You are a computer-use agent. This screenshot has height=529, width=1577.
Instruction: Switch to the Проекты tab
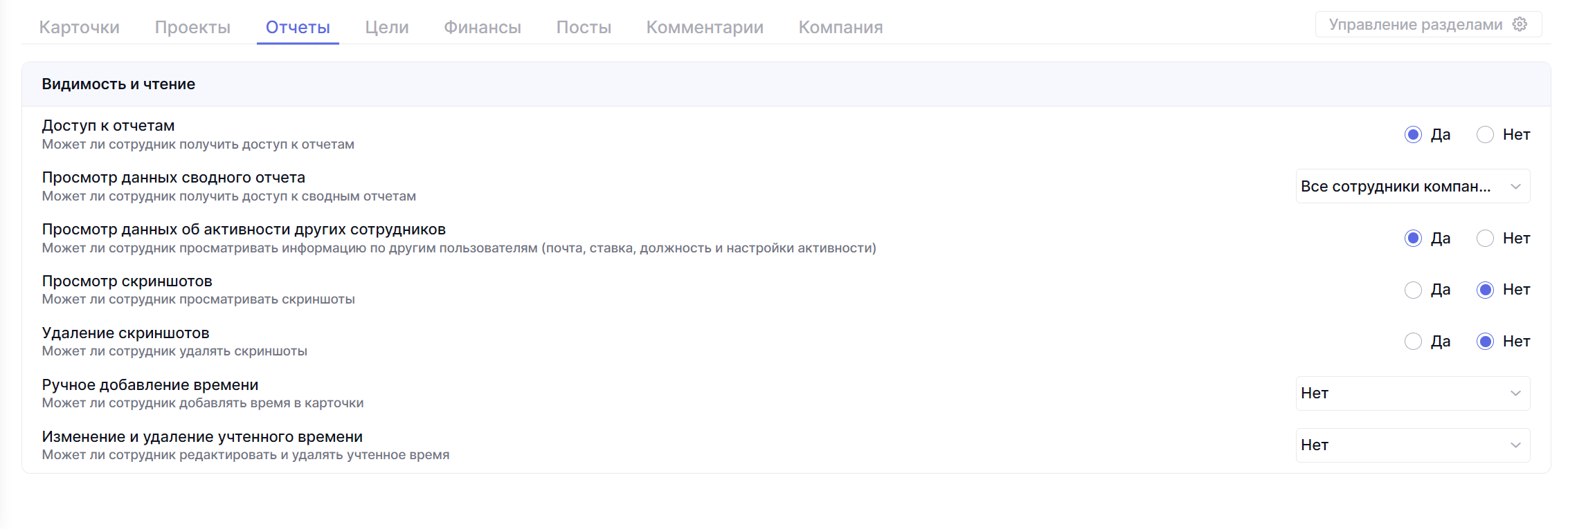[192, 28]
